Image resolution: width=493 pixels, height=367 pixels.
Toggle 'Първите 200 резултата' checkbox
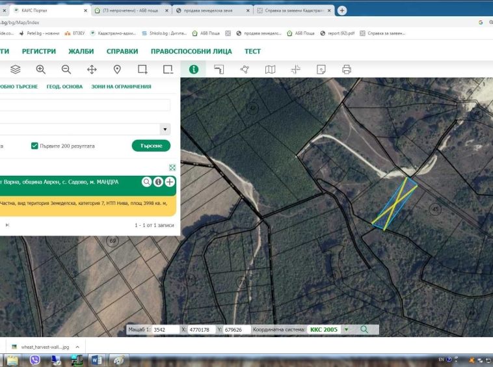(34, 146)
